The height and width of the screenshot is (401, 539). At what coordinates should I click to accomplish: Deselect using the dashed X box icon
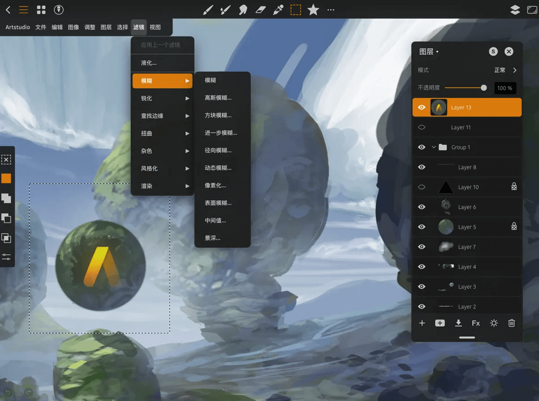(x=6, y=159)
